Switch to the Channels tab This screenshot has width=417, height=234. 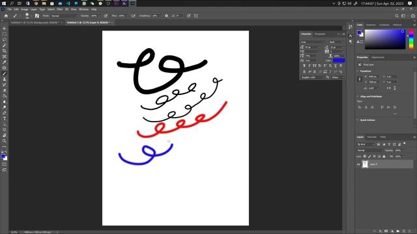click(x=372, y=137)
